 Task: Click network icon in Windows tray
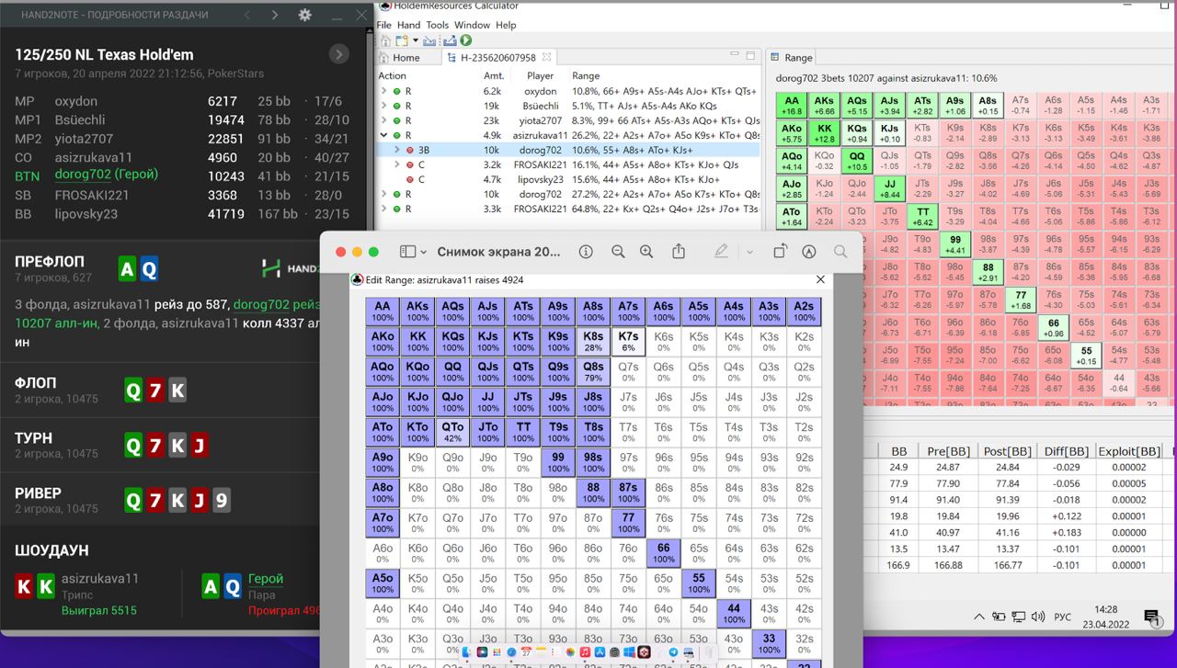pyautogui.click(x=1019, y=617)
